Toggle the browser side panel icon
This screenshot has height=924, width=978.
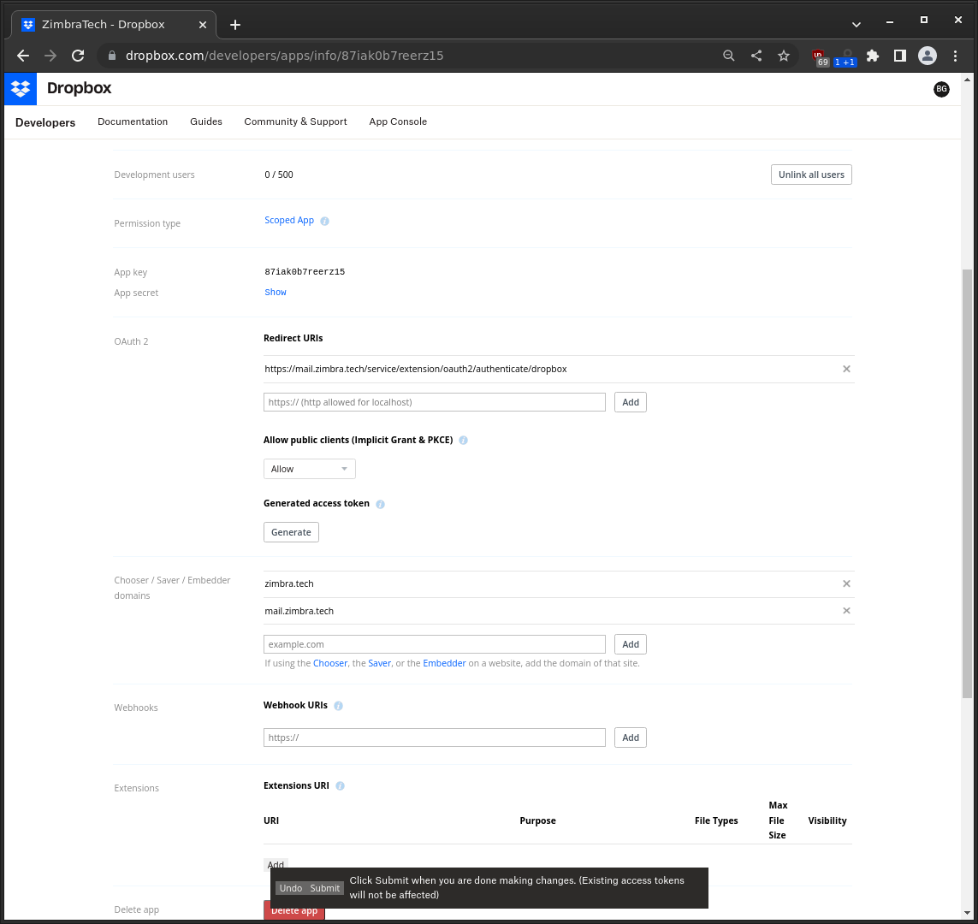899,56
